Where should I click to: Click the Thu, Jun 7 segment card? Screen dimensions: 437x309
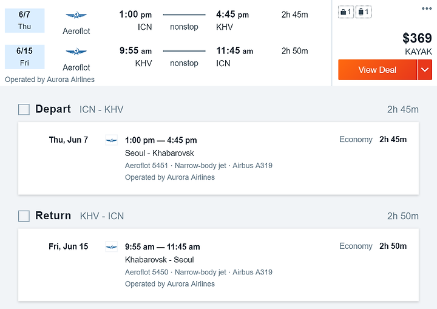(x=218, y=158)
